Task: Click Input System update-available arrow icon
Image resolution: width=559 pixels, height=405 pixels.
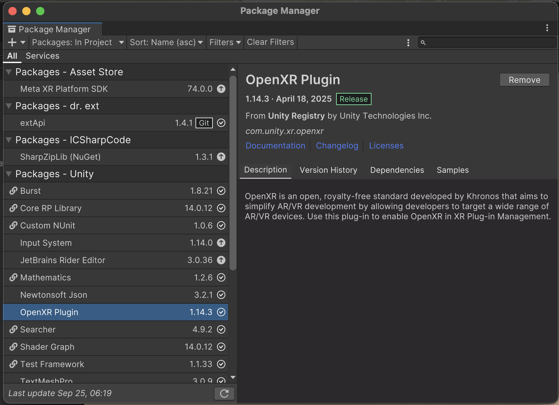Action: [x=221, y=243]
